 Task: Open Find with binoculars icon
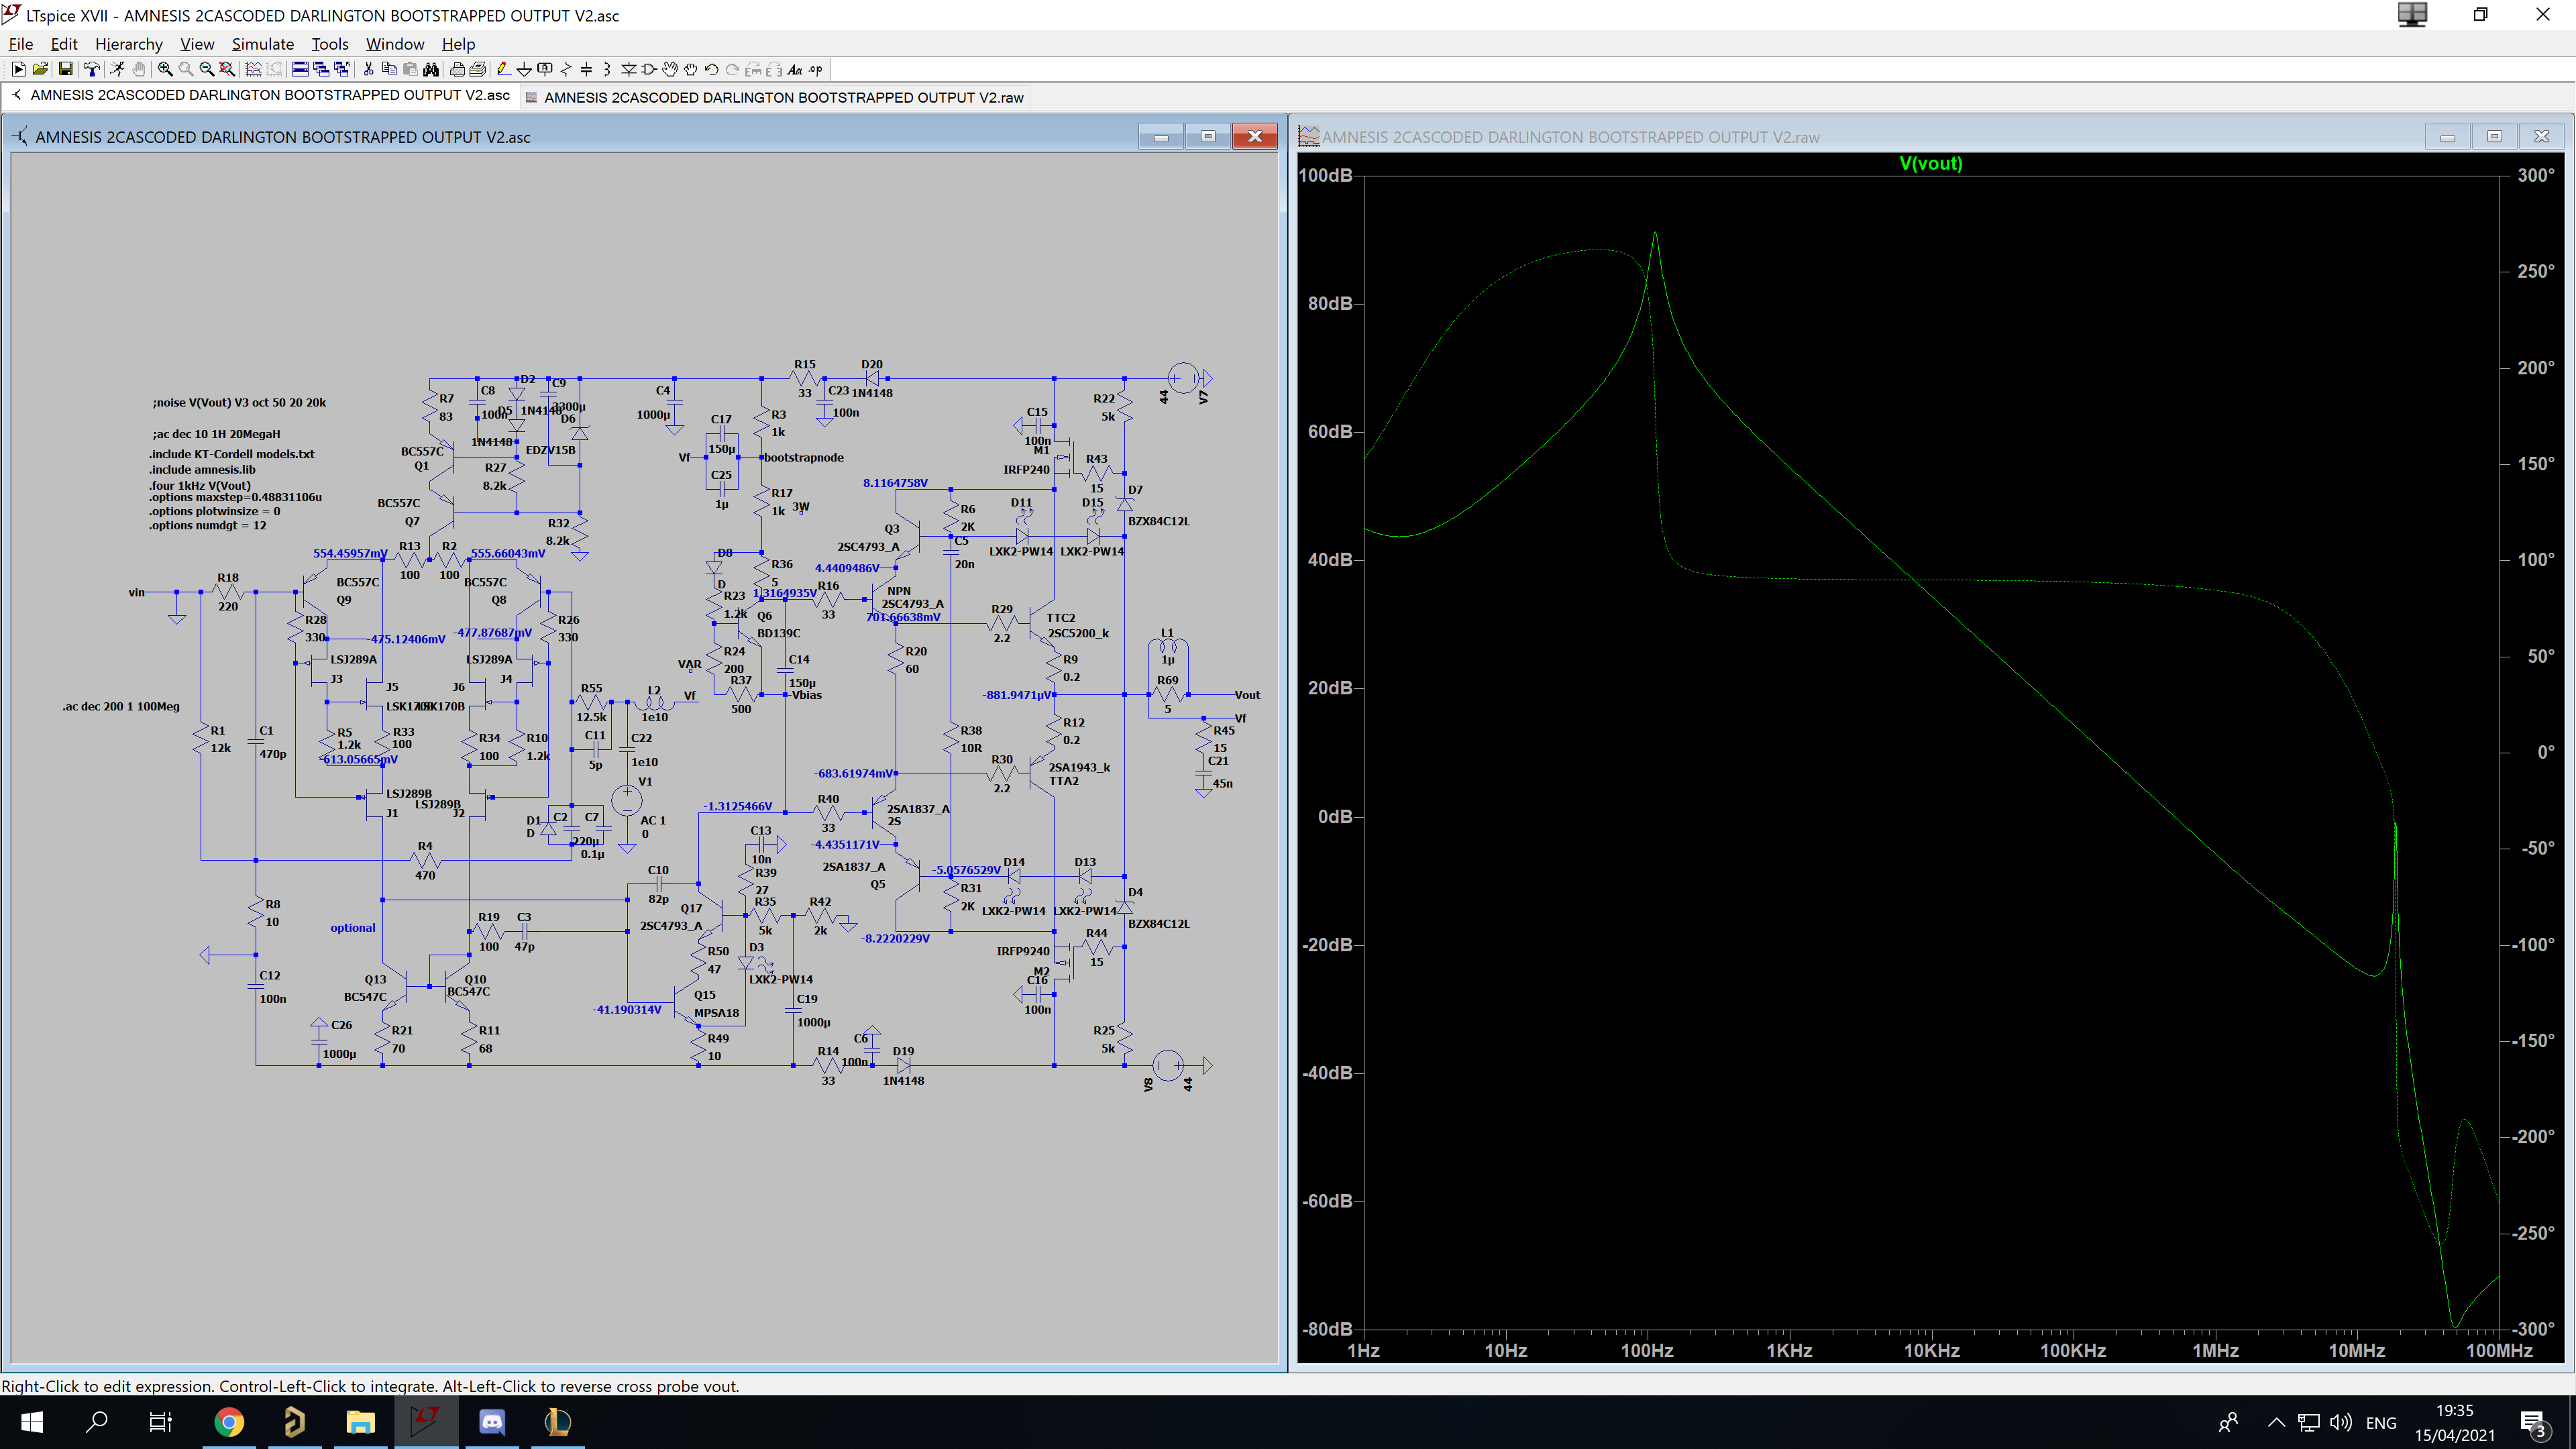[430, 69]
